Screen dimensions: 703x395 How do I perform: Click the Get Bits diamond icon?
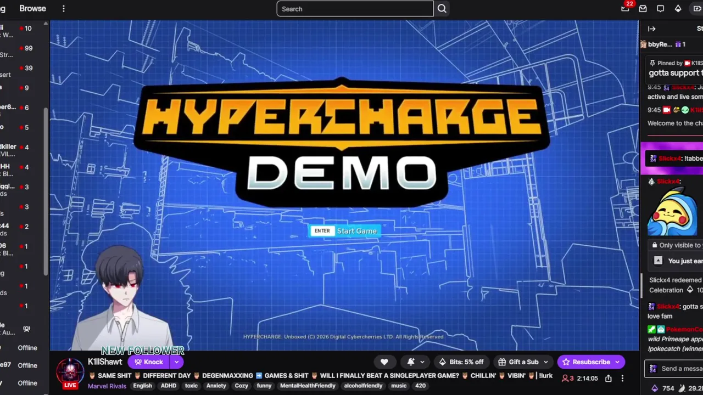click(678, 9)
